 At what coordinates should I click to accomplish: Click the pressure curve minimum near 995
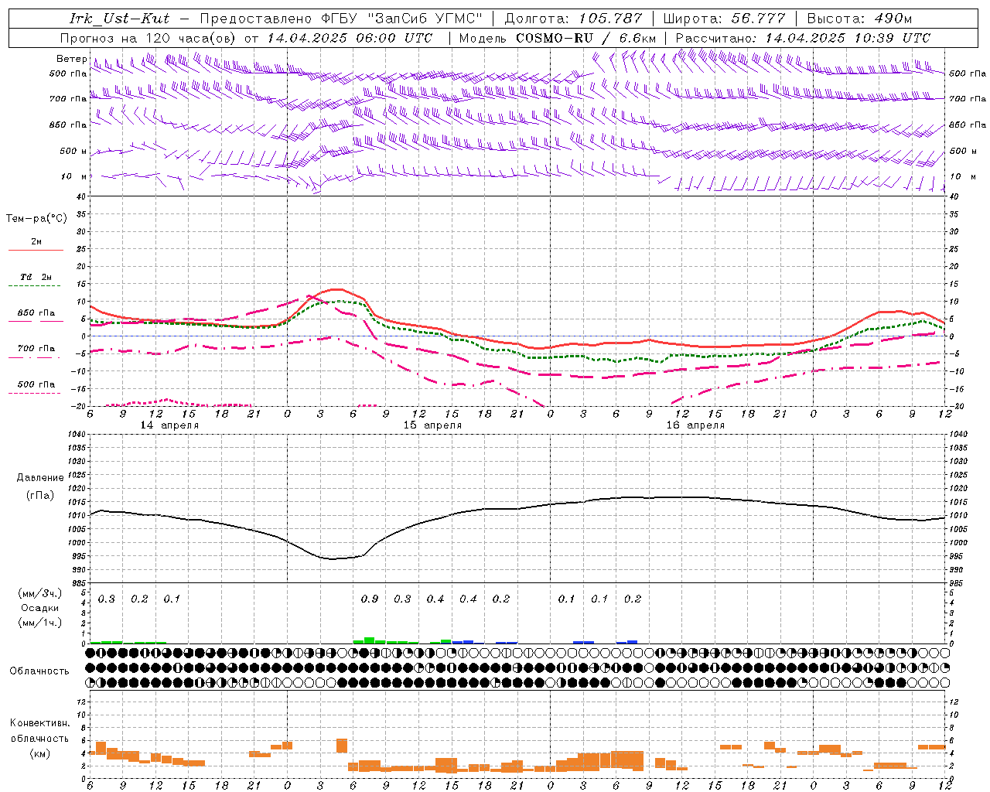click(x=333, y=558)
